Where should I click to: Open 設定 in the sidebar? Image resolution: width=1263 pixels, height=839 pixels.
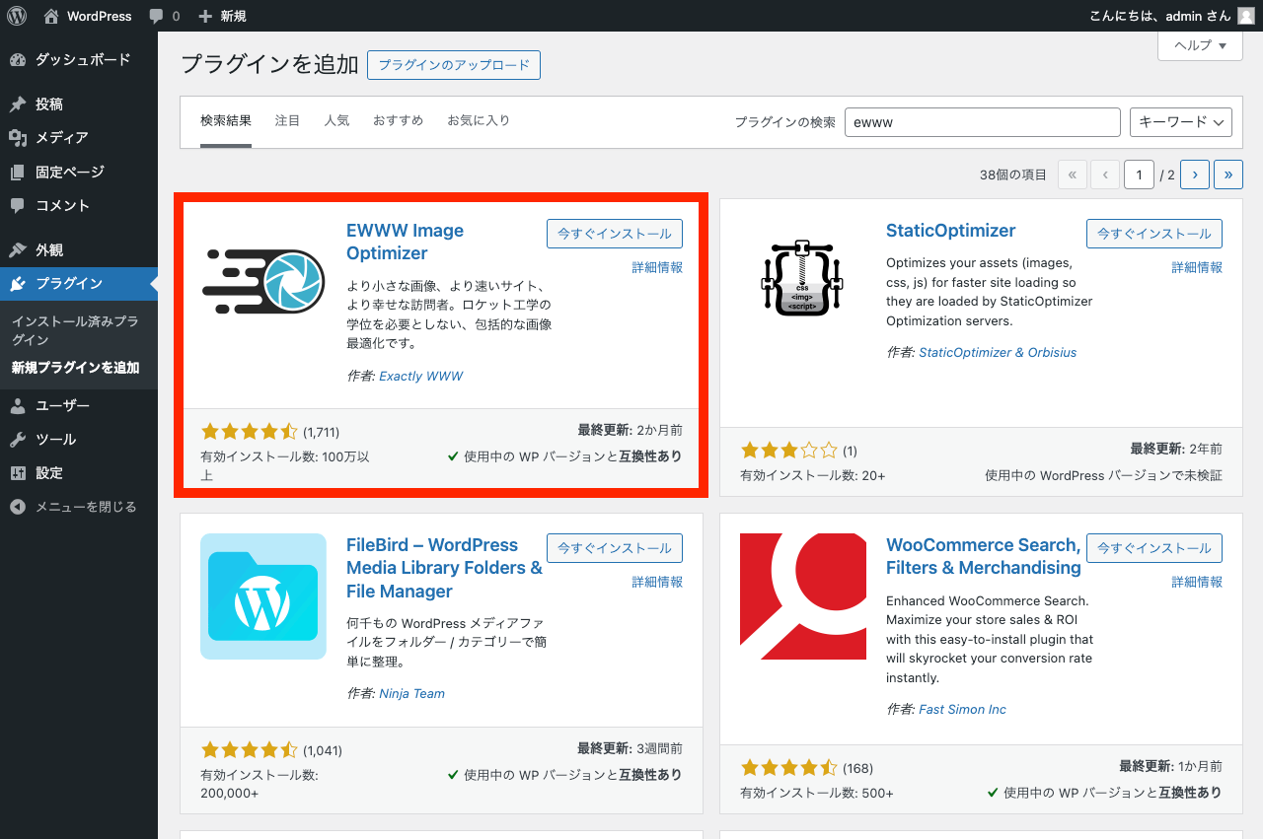click(x=79, y=473)
